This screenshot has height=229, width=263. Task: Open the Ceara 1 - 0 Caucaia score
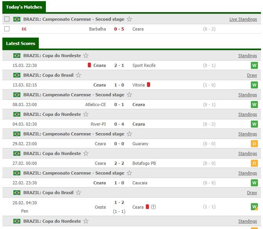pos(119,183)
